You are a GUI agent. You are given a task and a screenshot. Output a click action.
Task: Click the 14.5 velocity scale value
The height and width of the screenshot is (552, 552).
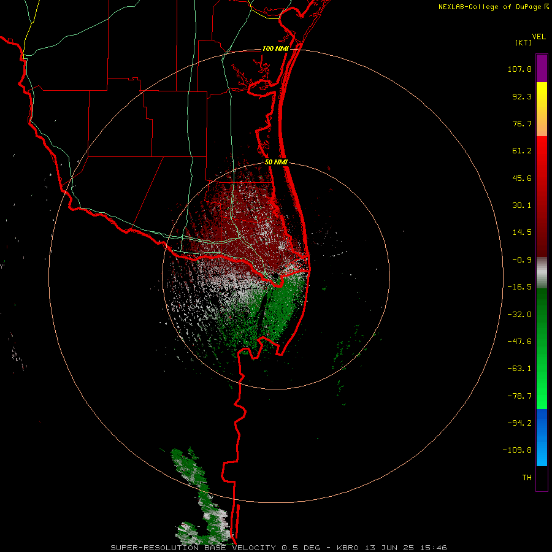point(522,232)
